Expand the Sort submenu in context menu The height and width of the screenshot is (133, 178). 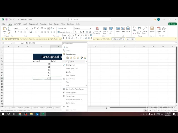coord(86,85)
